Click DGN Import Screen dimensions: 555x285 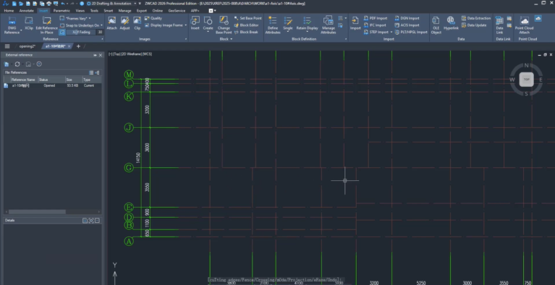pyautogui.click(x=407, y=18)
